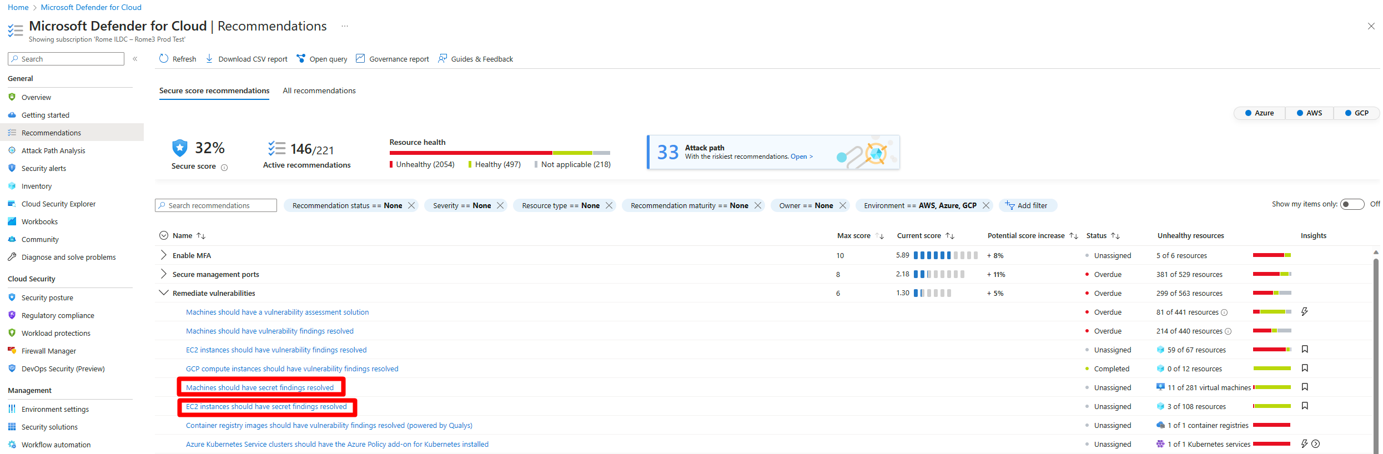The image size is (1383, 454).
Task: Click the Secure score info icon
Action: pyautogui.click(x=224, y=167)
